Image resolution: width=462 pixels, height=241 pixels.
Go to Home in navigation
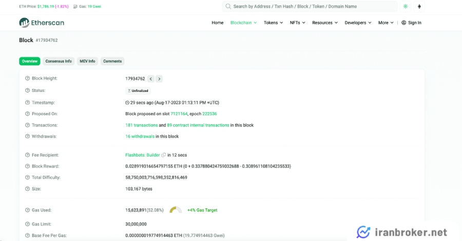(218, 23)
